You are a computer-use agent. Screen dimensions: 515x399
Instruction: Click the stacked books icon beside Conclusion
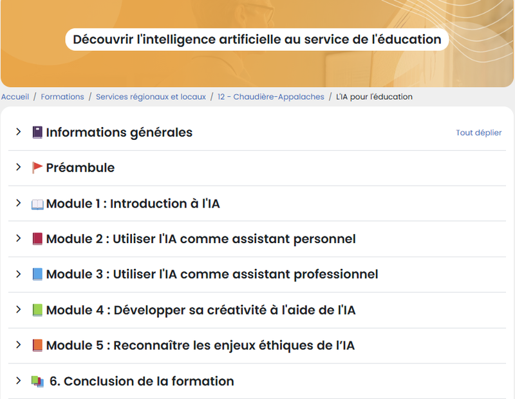37,381
